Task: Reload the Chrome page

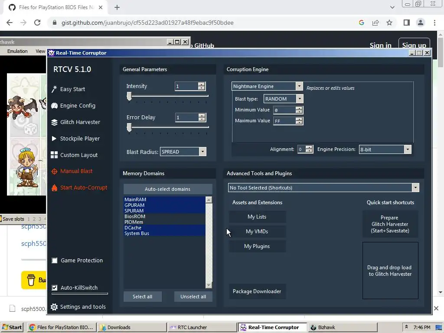Action: coord(37,23)
